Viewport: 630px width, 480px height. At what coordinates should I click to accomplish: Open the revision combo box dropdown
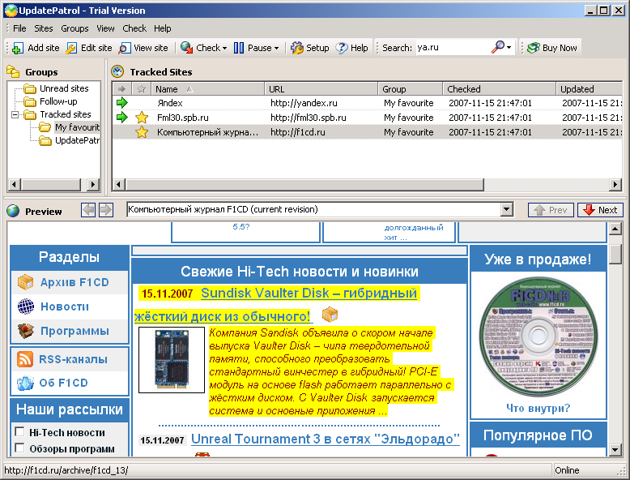507,210
